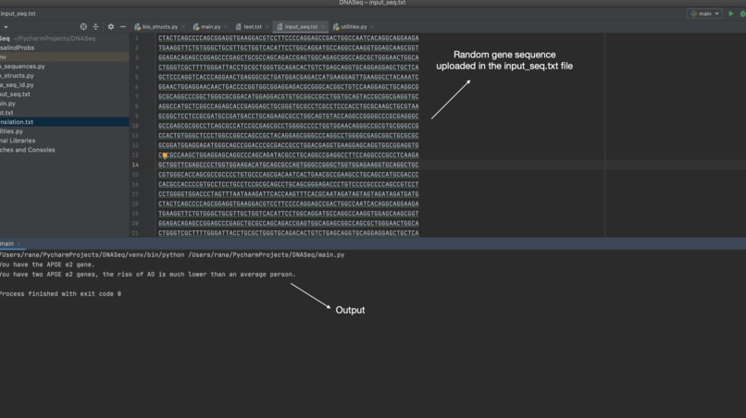Open the project view selector dropdown

tap(6, 27)
